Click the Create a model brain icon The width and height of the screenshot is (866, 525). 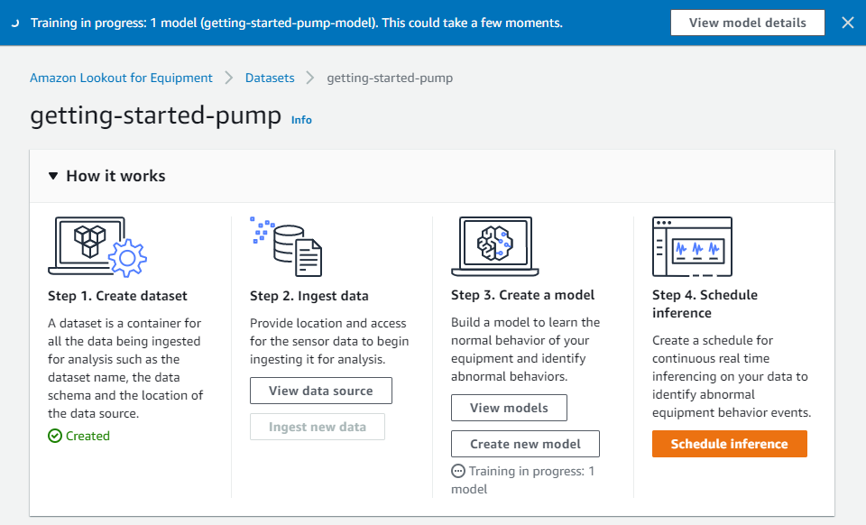point(495,246)
